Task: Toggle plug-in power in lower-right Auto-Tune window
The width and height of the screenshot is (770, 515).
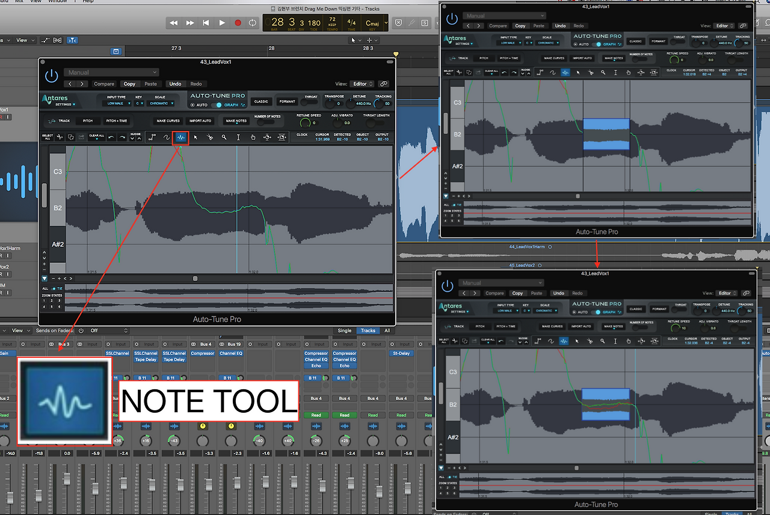Action: tap(448, 286)
